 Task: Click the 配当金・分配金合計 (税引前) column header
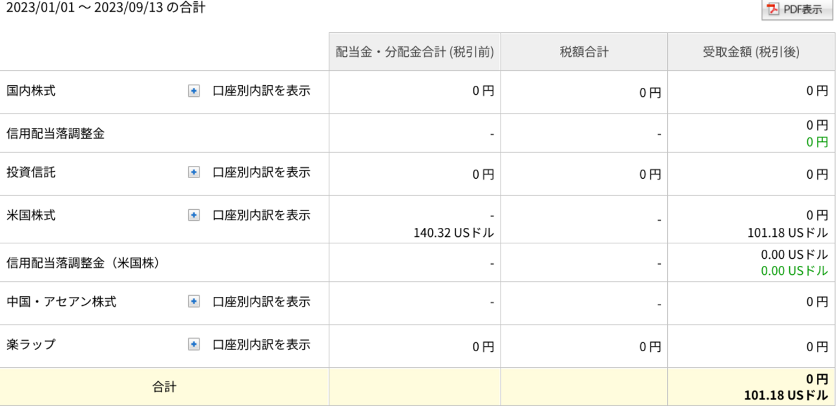tap(415, 52)
